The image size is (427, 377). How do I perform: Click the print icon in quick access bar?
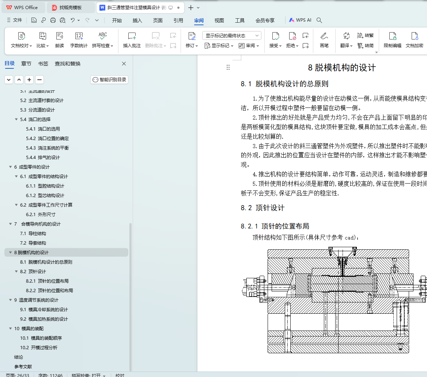pyautogui.click(x=53, y=20)
